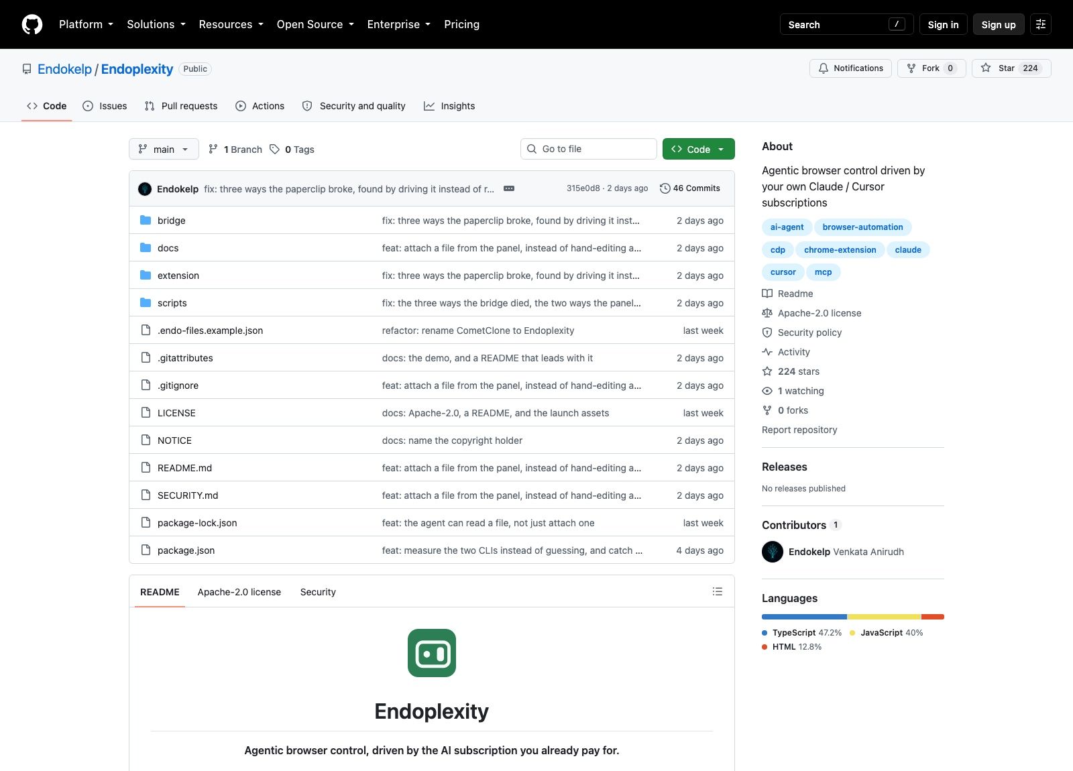Click the bridge folder icon
This screenshot has width=1073, height=771.
[x=146, y=220]
